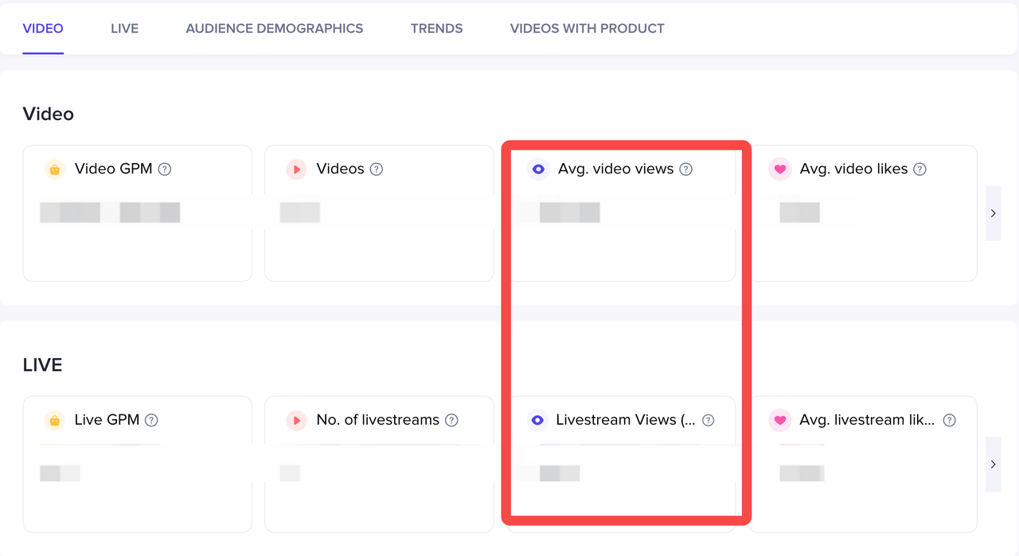Switch to the LIVE tab

point(124,29)
